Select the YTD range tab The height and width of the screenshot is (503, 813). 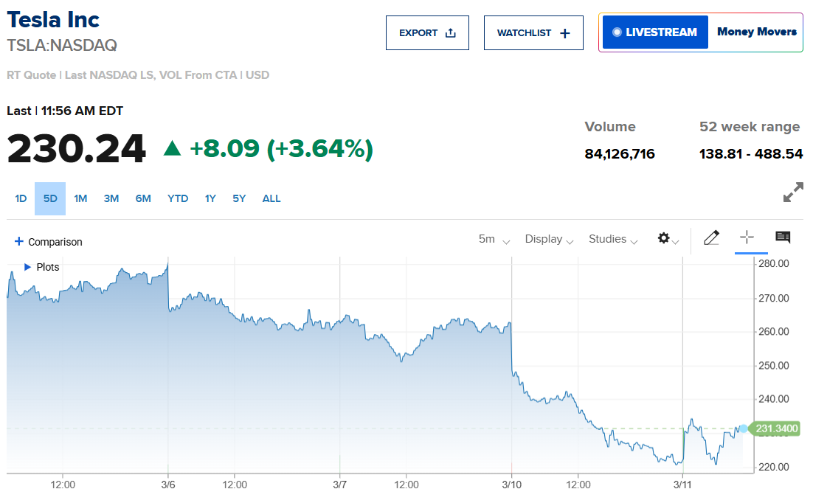(178, 198)
